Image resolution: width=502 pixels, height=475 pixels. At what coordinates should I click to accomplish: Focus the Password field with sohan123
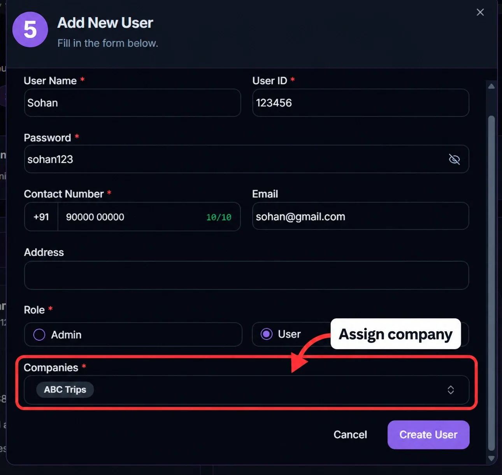(x=246, y=159)
